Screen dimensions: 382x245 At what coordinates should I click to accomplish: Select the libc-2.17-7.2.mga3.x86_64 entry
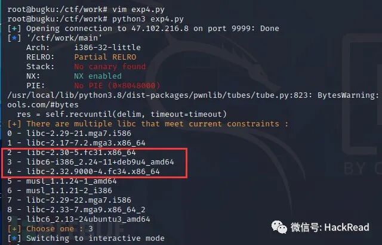76,143
